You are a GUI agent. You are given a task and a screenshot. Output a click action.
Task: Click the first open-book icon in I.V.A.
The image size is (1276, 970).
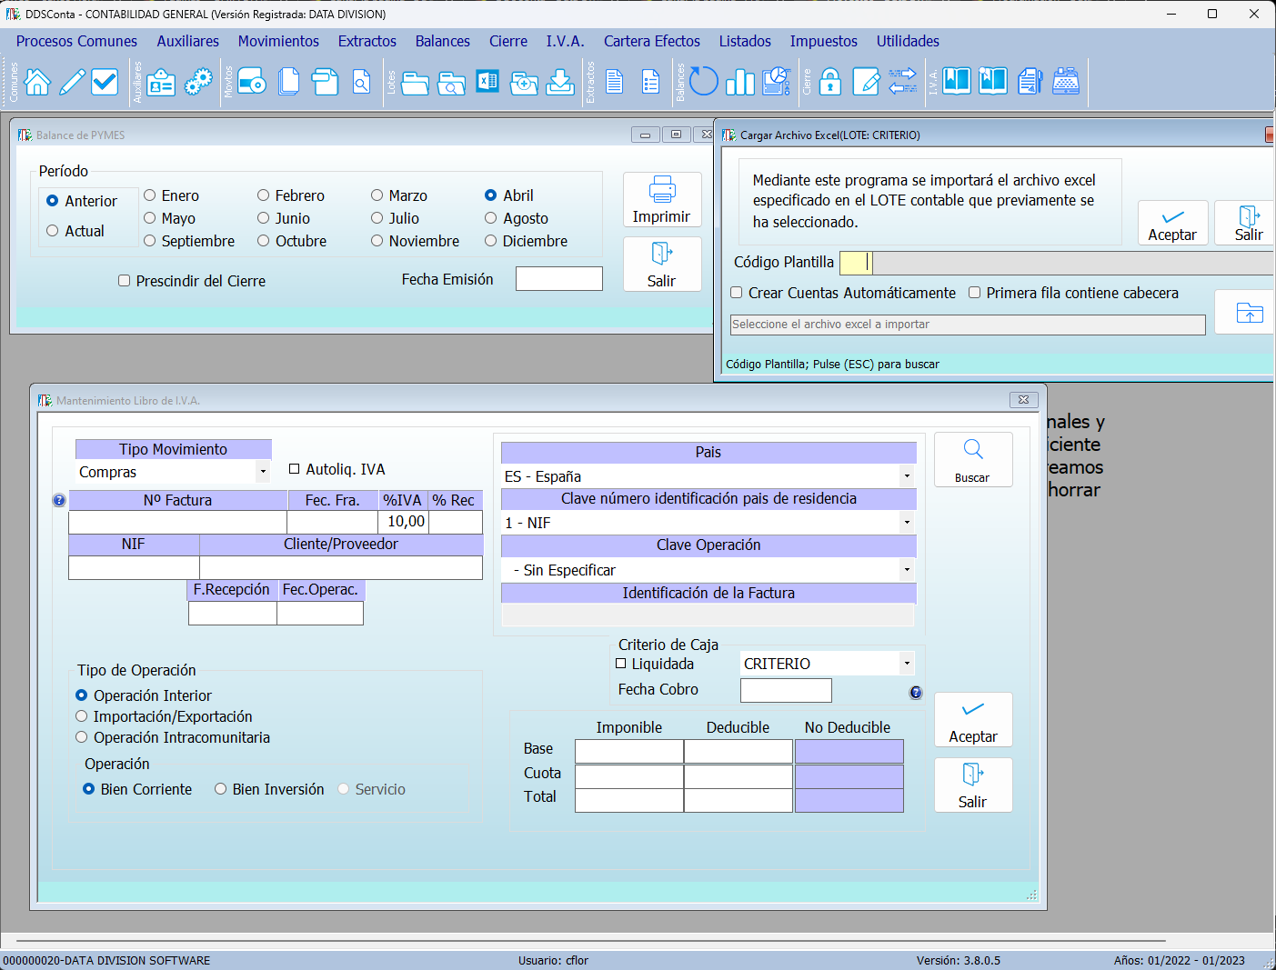point(957,82)
